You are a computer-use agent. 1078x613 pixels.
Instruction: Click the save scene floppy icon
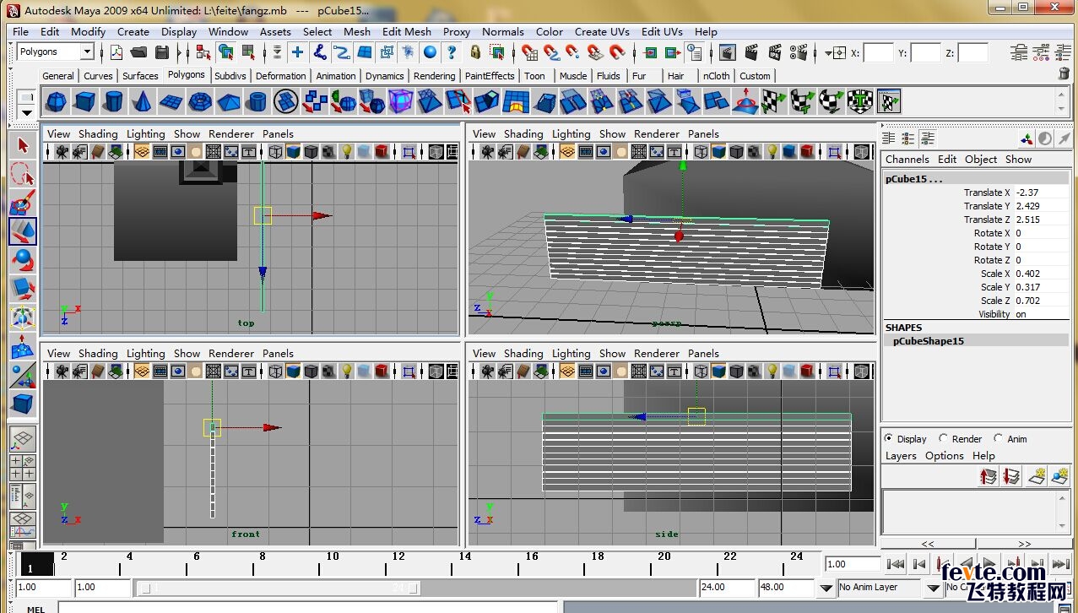click(x=161, y=52)
